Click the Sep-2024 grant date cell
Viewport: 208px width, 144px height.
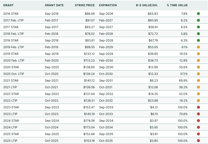click(x=52, y=121)
